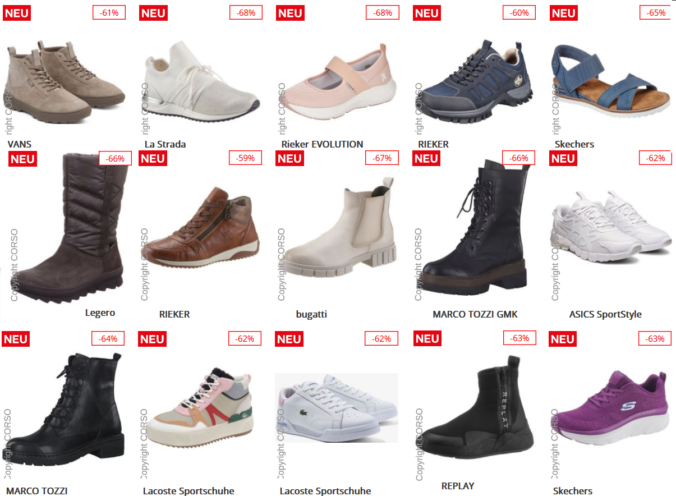Select the bugatti product name link
Viewport: 676px width, 496px height.
[x=311, y=314]
